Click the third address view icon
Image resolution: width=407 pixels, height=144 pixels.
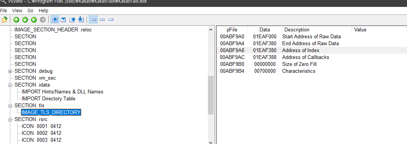(x=72, y=20)
